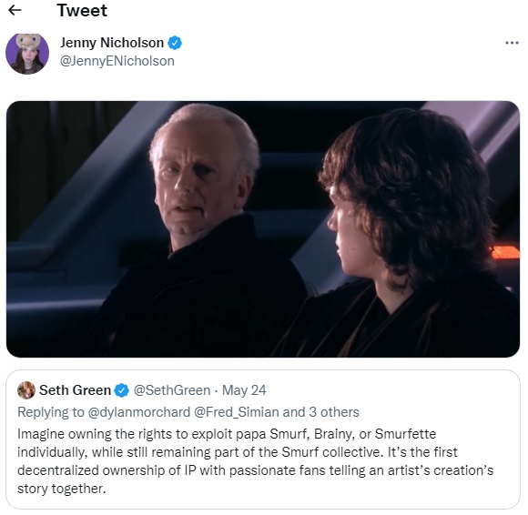Visit the @Fred_Simian mention

pyautogui.click(x=237, y=412)
